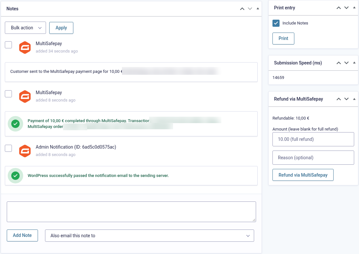Screen dimensions: 359x254
Task: Move the Print entry panel up
Action: click(x=339, y=8)
